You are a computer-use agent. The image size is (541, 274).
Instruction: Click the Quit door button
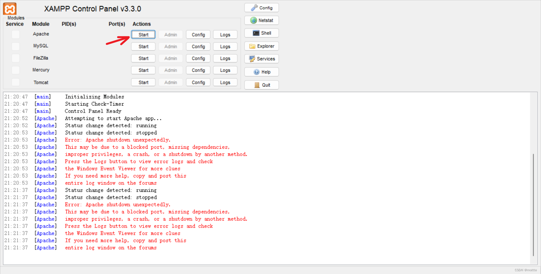(261, 85)
